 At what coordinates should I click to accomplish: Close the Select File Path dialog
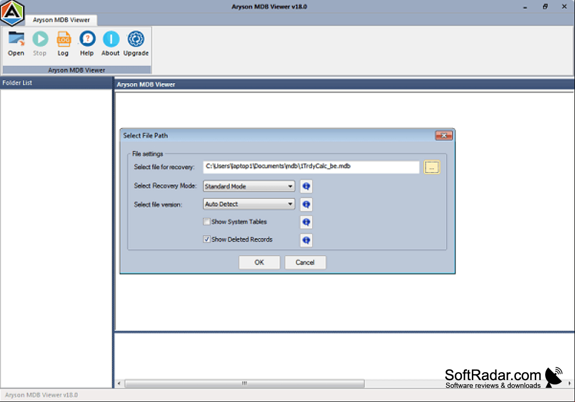tap(444, 135)
